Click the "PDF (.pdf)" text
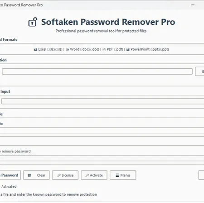Screen dimensions: 204x203 pos(115,49)
